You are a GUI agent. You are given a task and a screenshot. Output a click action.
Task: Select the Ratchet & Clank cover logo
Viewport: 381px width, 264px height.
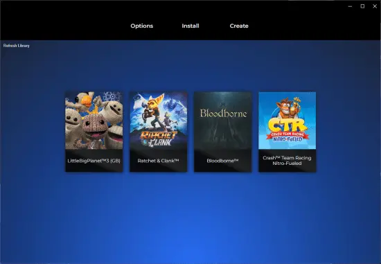[x=159, y=139]
